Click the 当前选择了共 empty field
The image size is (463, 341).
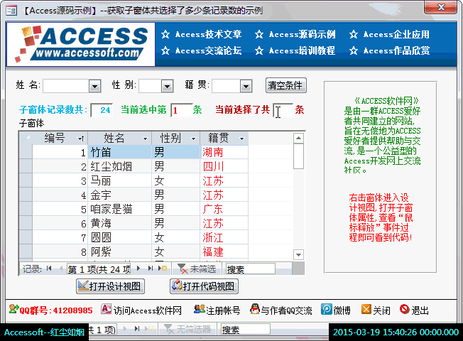[x=283, y=110]
